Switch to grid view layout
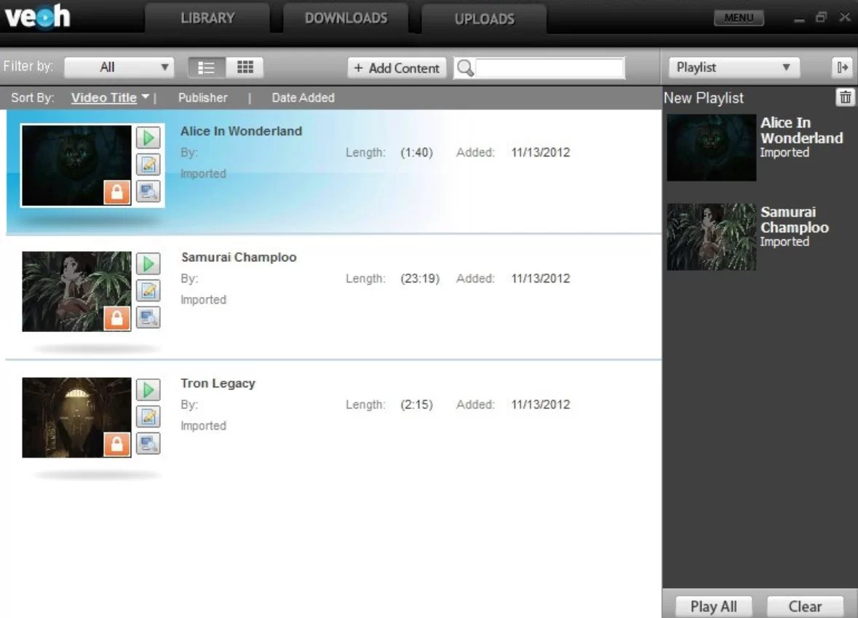 245,67
